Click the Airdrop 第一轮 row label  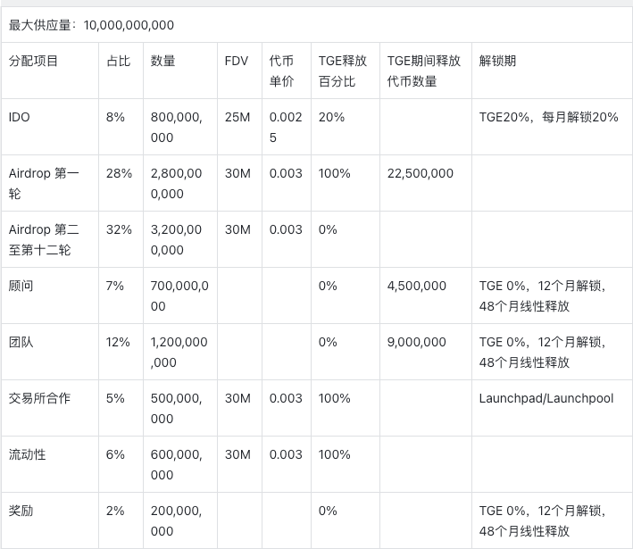pos(43,183)
